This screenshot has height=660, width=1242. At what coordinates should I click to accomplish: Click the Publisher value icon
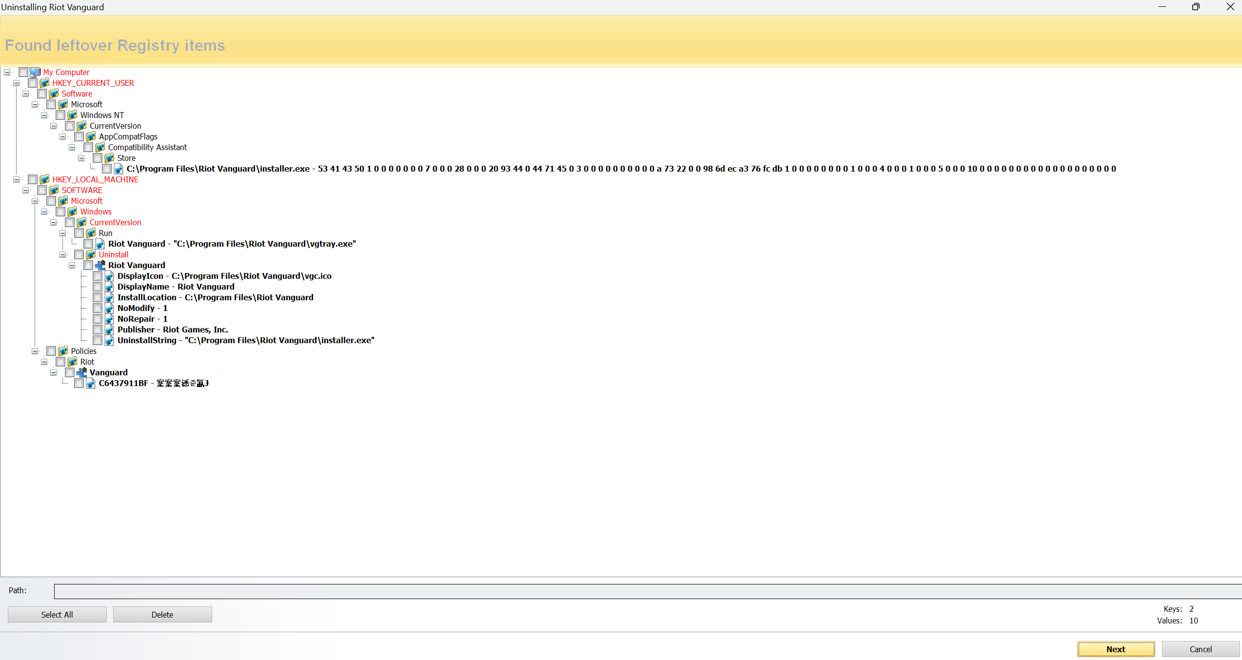click(109, 330)
